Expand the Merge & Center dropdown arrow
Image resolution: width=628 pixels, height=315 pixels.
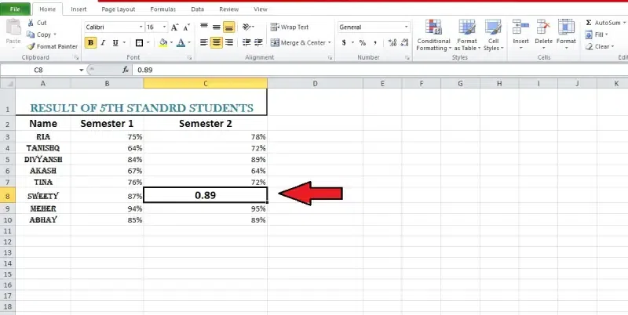(330, 42)
